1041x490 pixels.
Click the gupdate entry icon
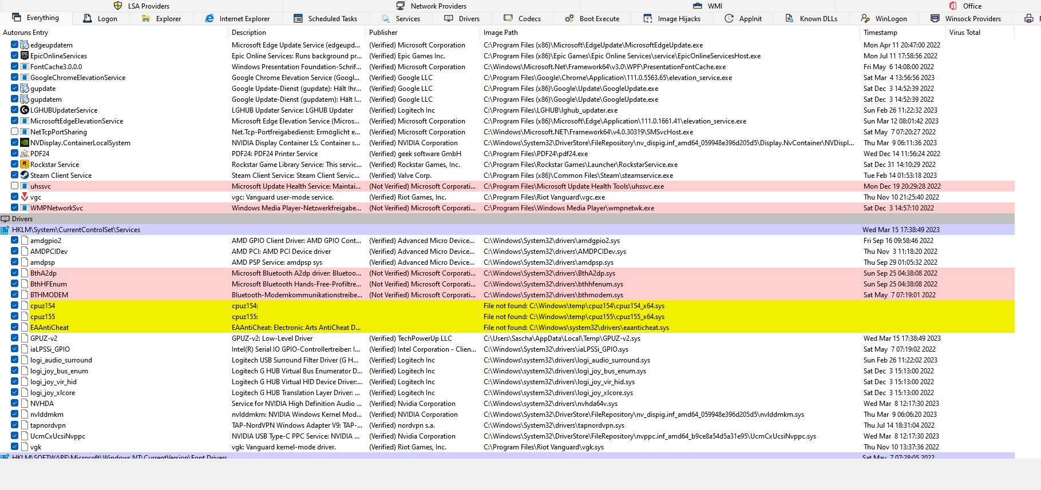[x=25, y=88]
